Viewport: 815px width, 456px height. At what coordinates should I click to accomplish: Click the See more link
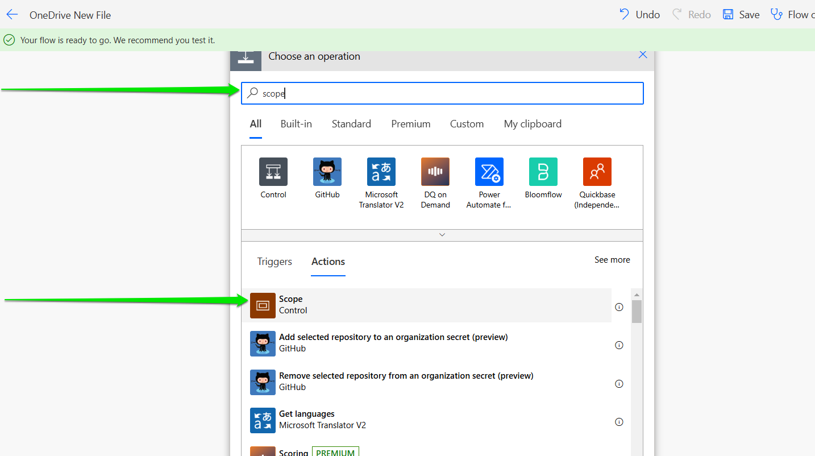[x=612, y=260]
